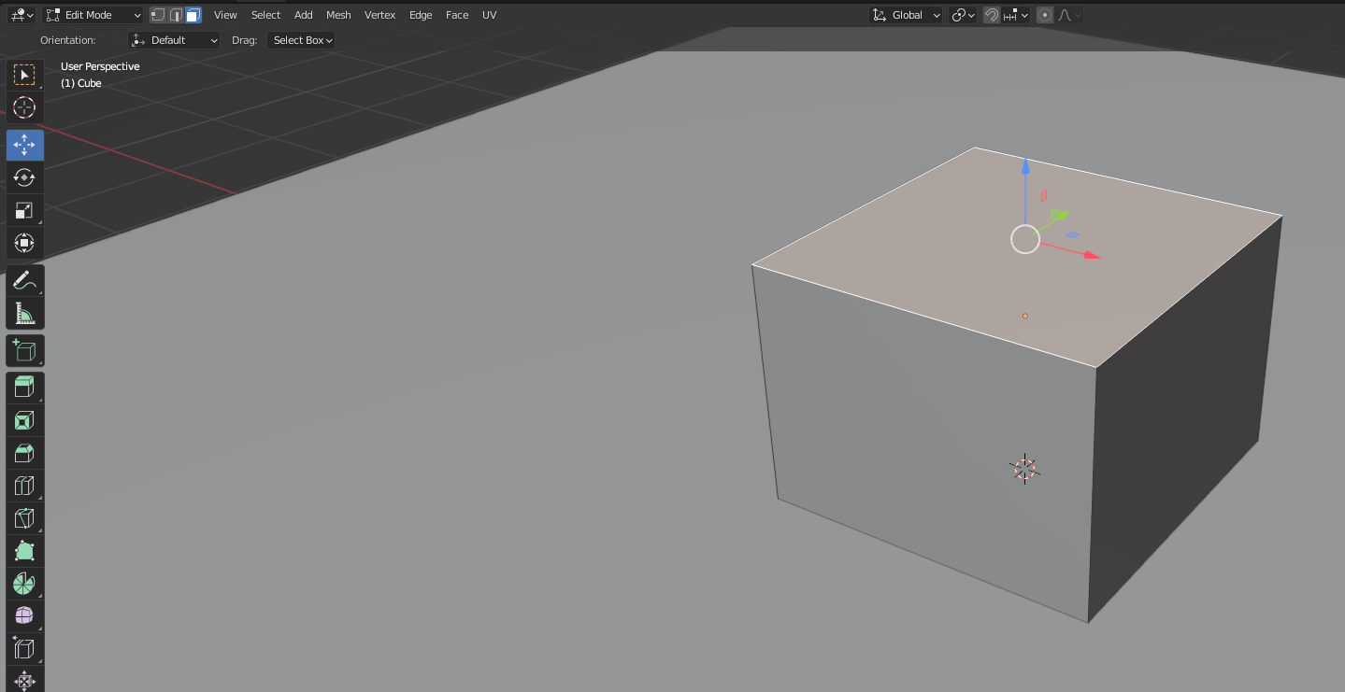Toggle proportional editing
Image resolution: width=1345 pixels, height=692 pixels.
point(1045,15)
